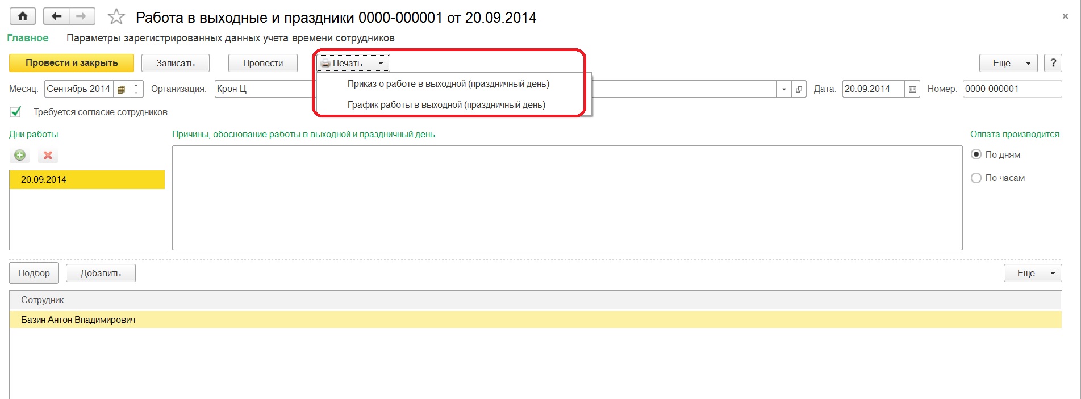Open the month picker calendar icon
This screenshot has width=1081, height=399.
pos(121,89)
